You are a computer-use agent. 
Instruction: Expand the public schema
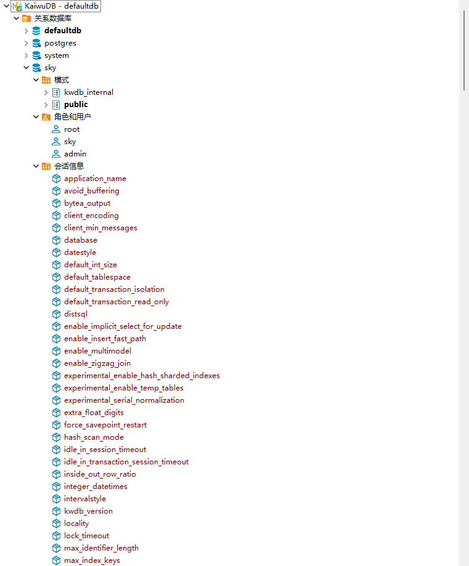point(46,105)
